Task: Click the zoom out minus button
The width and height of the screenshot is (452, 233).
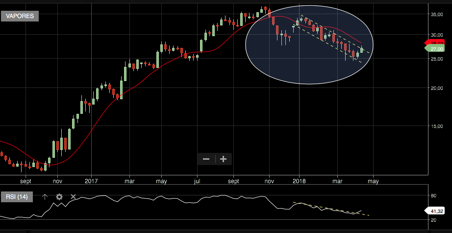Action: point(206,159)
